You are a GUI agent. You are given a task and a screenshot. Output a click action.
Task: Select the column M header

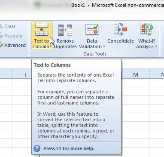[x=136, y=74]
